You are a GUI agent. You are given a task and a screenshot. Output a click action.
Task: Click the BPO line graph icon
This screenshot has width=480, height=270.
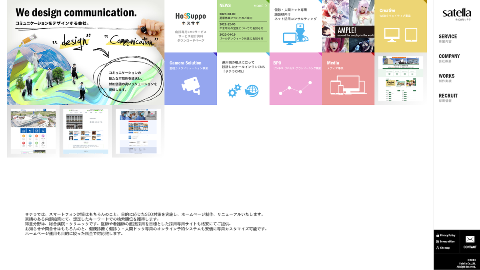(296, 88)
